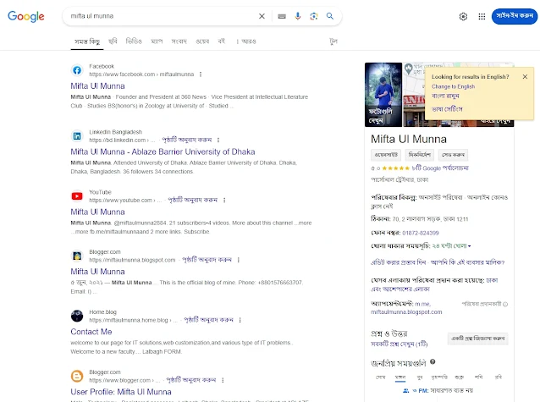The width and height of the screenshot is (540, 402).
Task: Start voice search with microphone icon
Action: point(298,16)
